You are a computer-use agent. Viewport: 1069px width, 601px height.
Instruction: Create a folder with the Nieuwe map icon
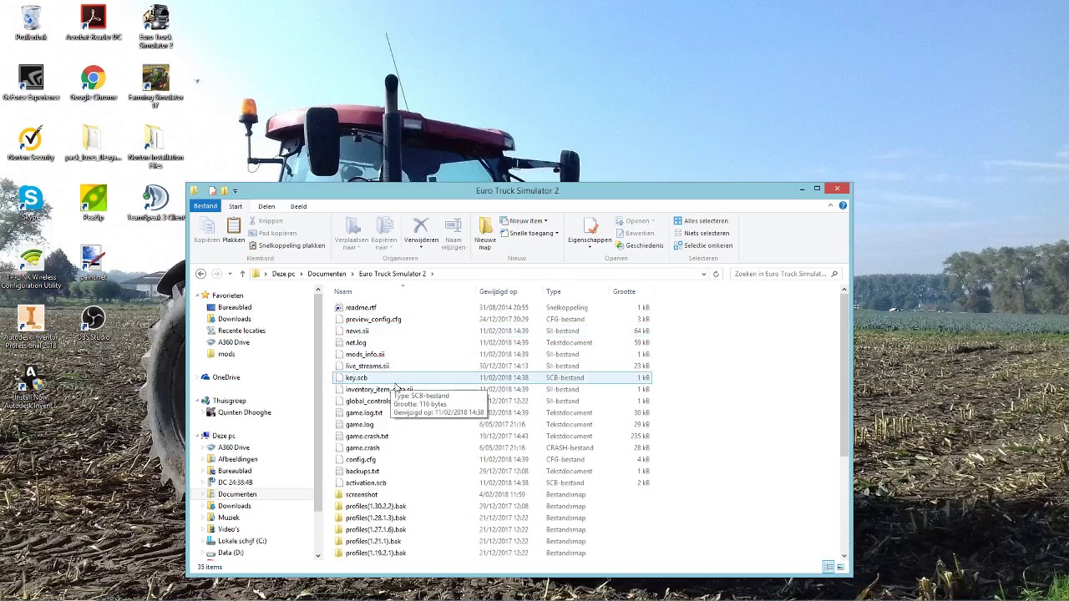click(x=485, y=225)
